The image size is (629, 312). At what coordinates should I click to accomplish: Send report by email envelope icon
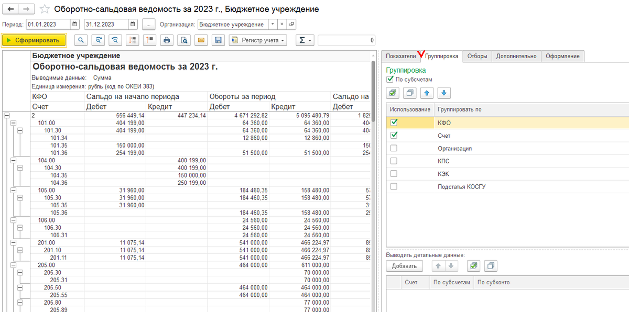point(201,40)
